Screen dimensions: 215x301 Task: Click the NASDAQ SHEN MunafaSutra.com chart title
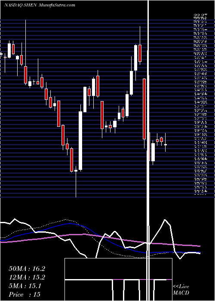click(40, 5)
